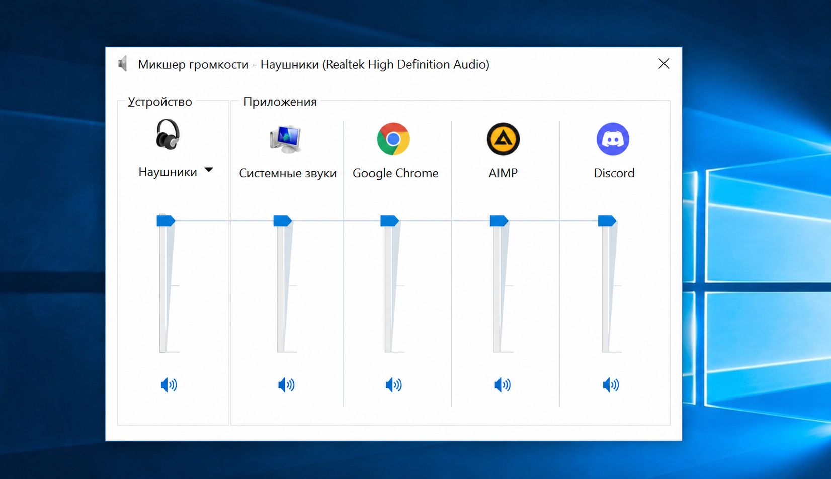831x479 pixels.
Task: Open the system sounds icon
Action: [x=285, y=139]
